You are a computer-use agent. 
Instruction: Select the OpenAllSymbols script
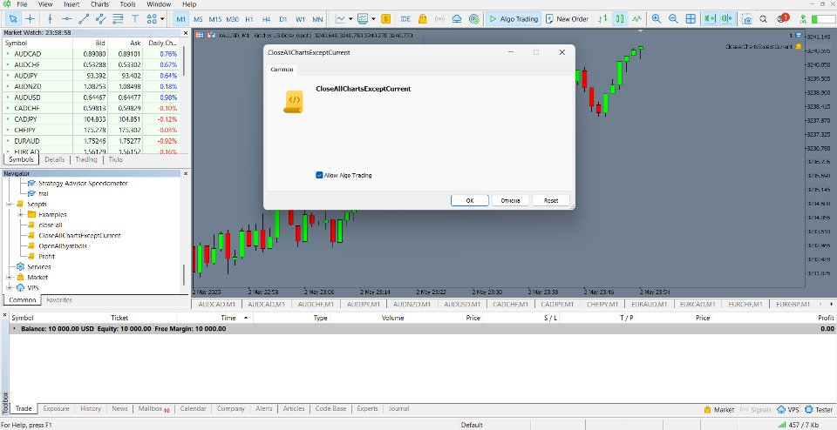tap(63, 245)
